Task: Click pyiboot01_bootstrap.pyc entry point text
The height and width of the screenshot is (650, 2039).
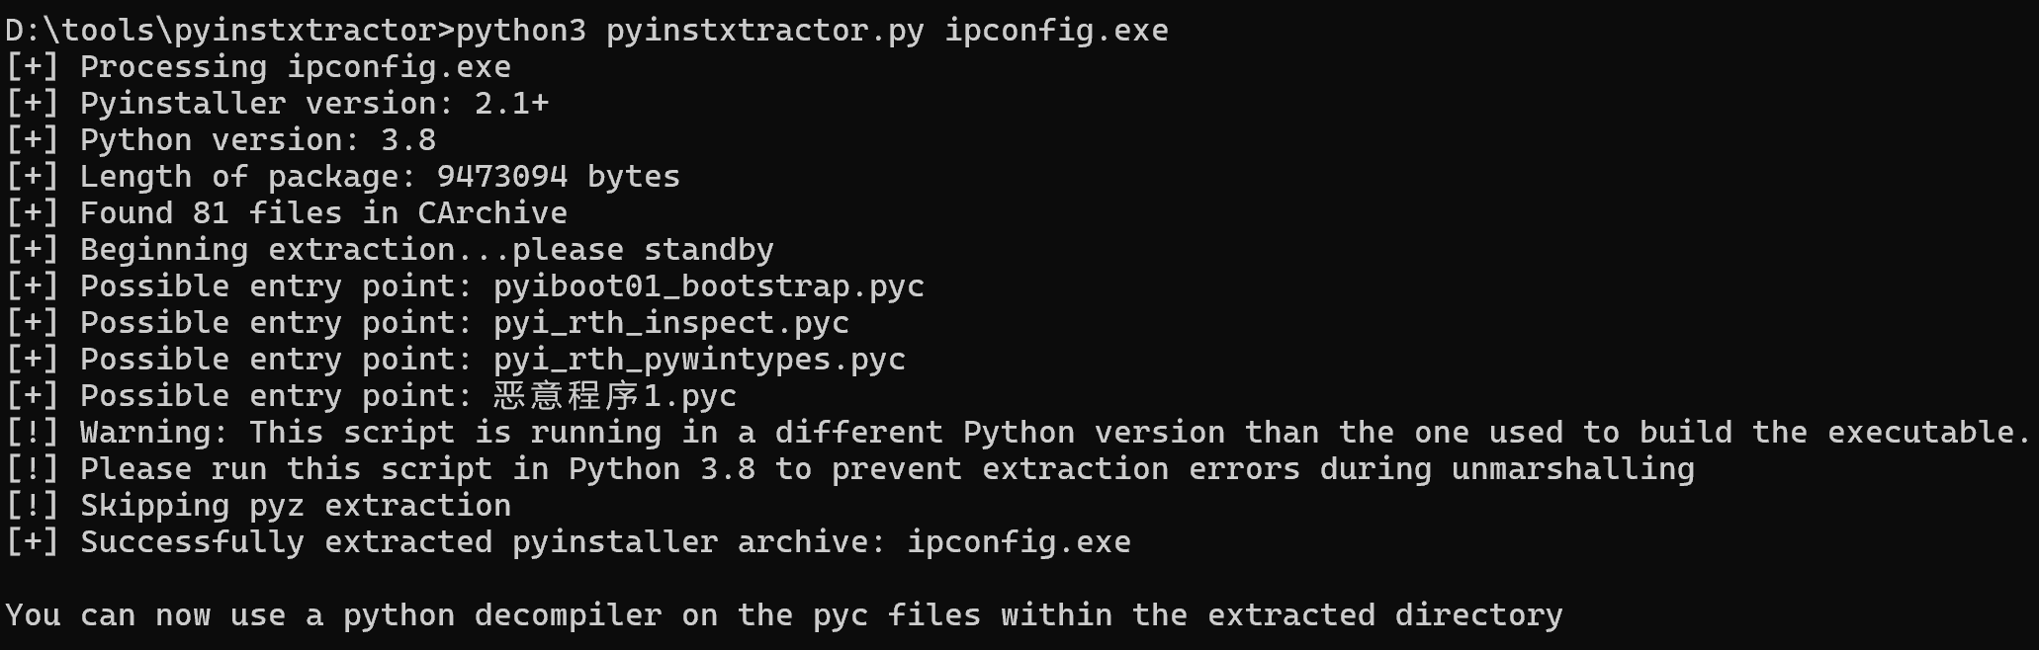Action: point(709,286)
